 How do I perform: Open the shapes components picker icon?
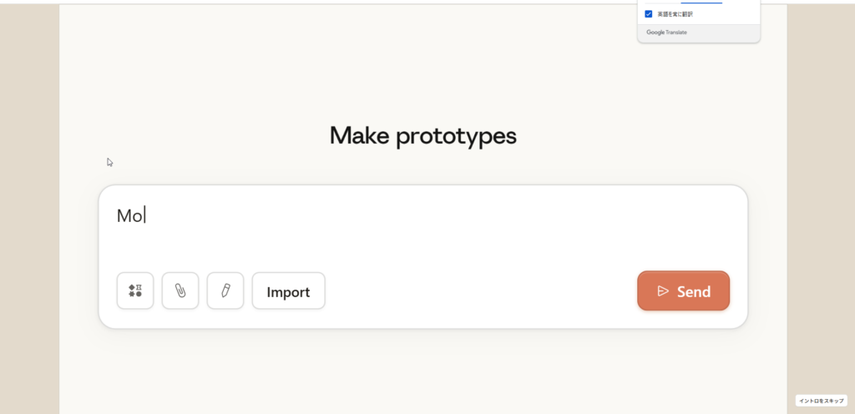(135, 291)
